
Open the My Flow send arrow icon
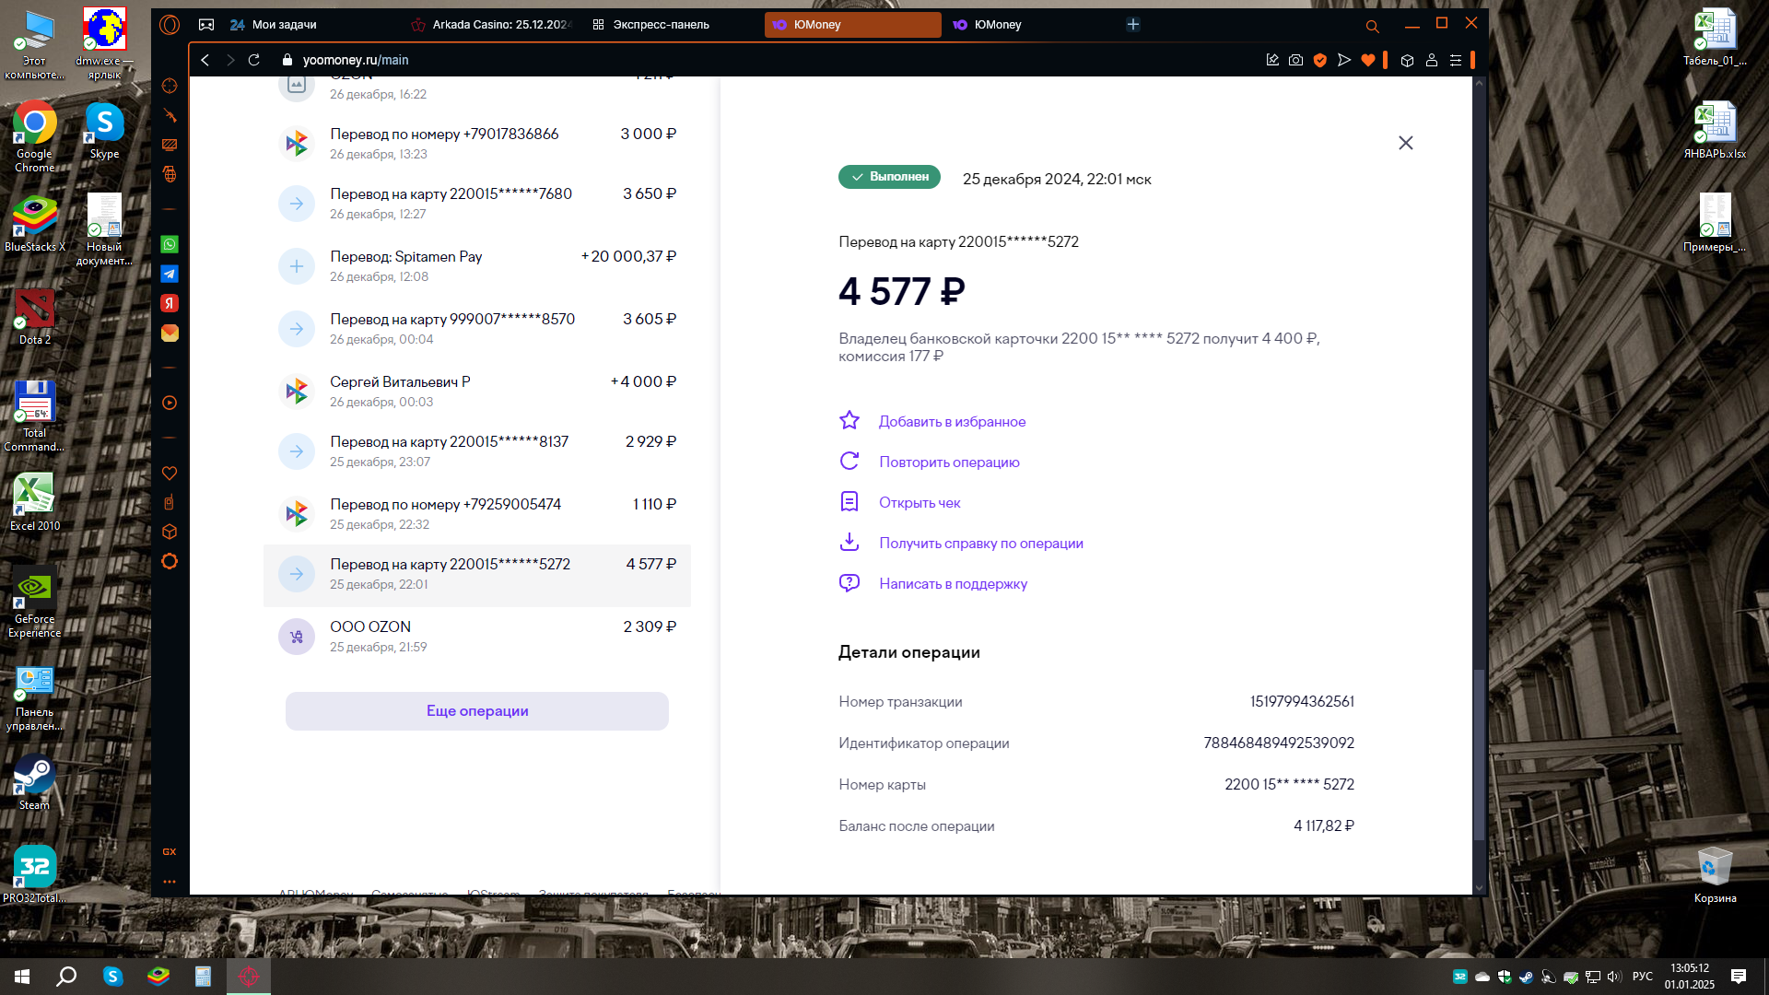[1344, 60]
